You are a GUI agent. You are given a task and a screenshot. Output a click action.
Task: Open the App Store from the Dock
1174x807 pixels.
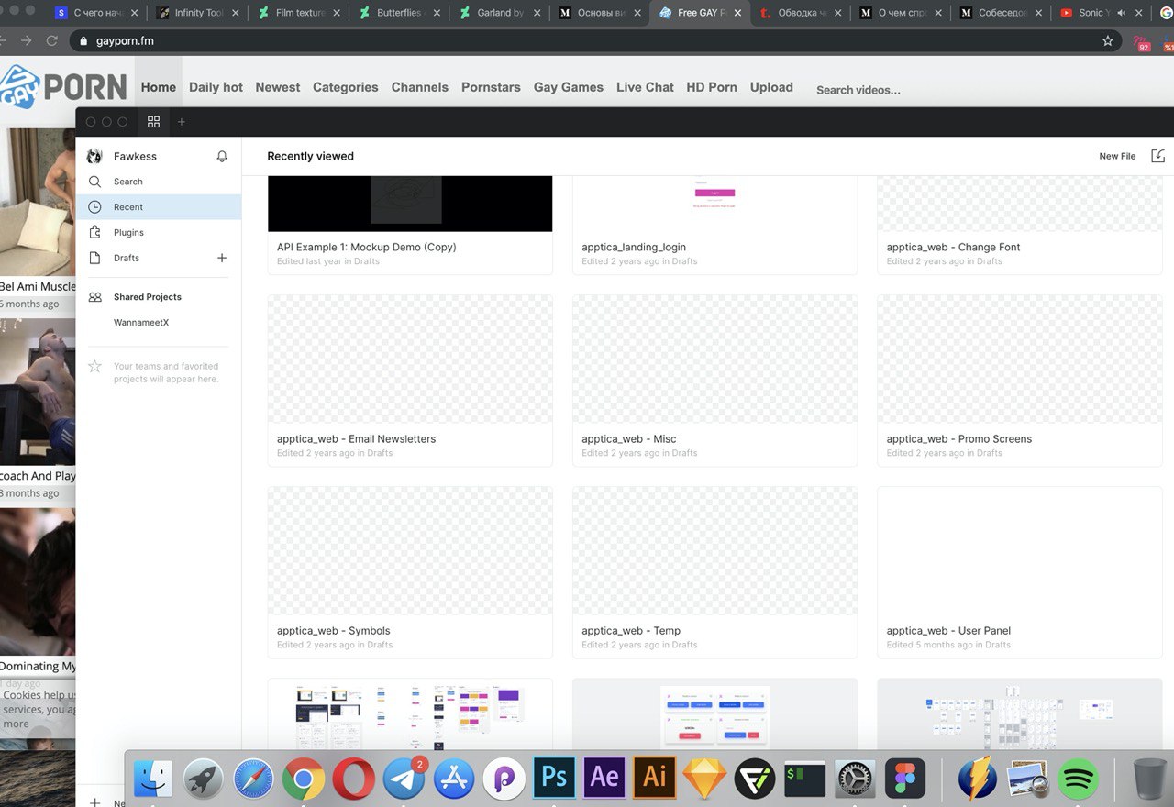click(x=454, y=779)
